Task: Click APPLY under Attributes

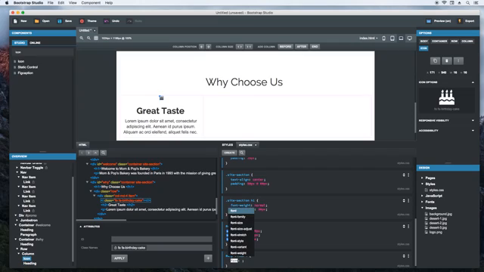Action: coord(119,258)
